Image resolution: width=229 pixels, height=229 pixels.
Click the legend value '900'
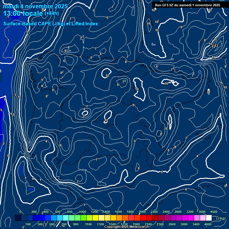pyautogui.click(x=76, y=224)
